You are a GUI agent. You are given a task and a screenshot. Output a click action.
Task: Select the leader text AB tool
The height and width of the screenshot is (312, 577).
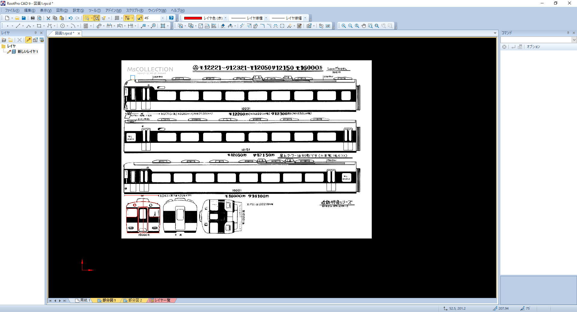tap(143, 26)
